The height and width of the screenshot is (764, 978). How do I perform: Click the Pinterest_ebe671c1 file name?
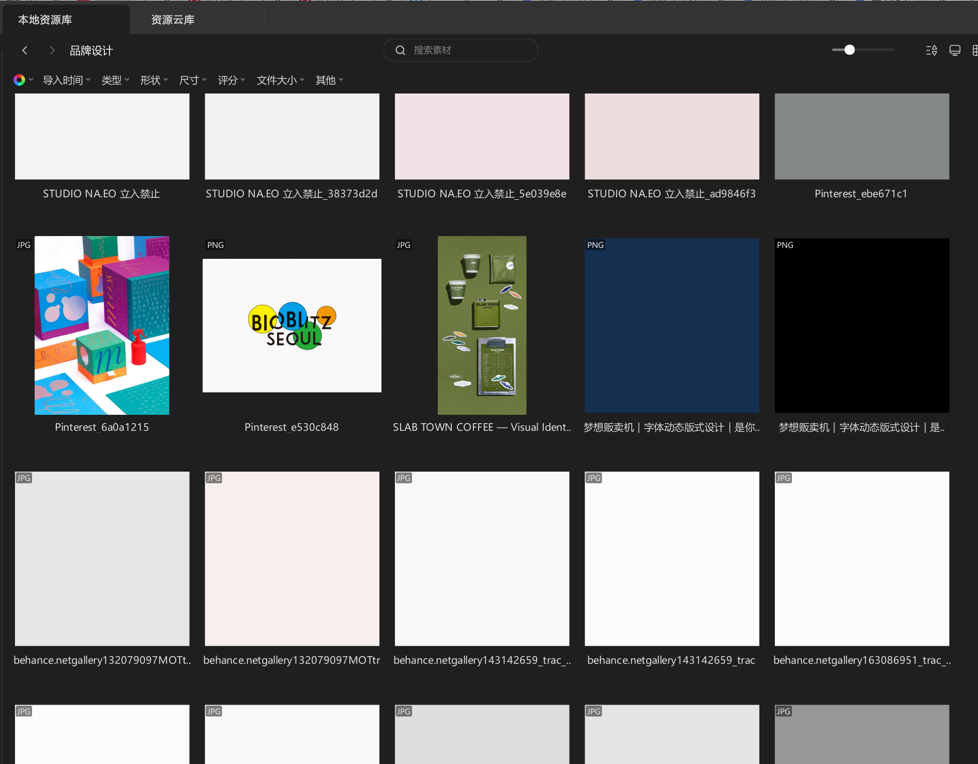861,194
